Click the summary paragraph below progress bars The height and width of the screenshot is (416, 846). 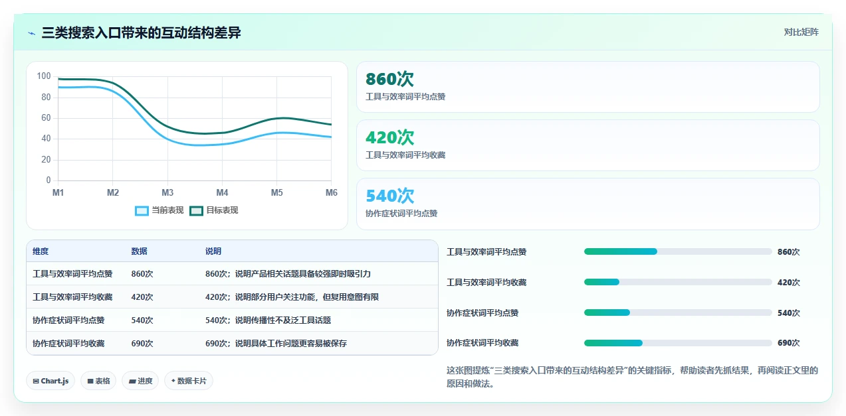tap(633, 377)
